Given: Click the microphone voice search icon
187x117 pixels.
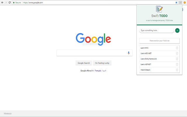Looking at the screenshot, I should click(x=129, y=53).
